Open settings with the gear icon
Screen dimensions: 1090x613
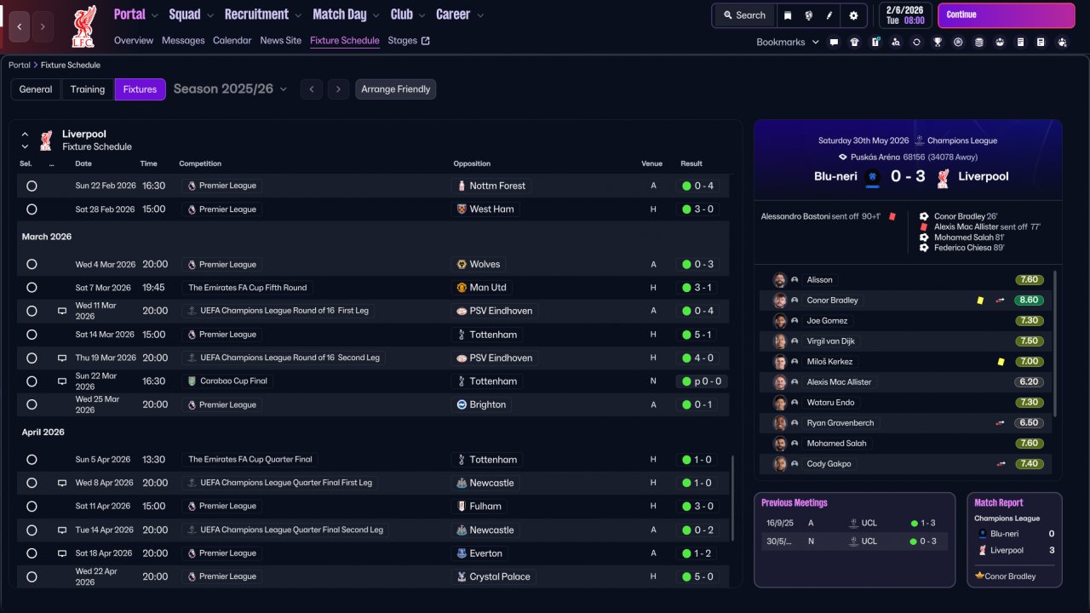pyautogui.click(x=854, y=15)
